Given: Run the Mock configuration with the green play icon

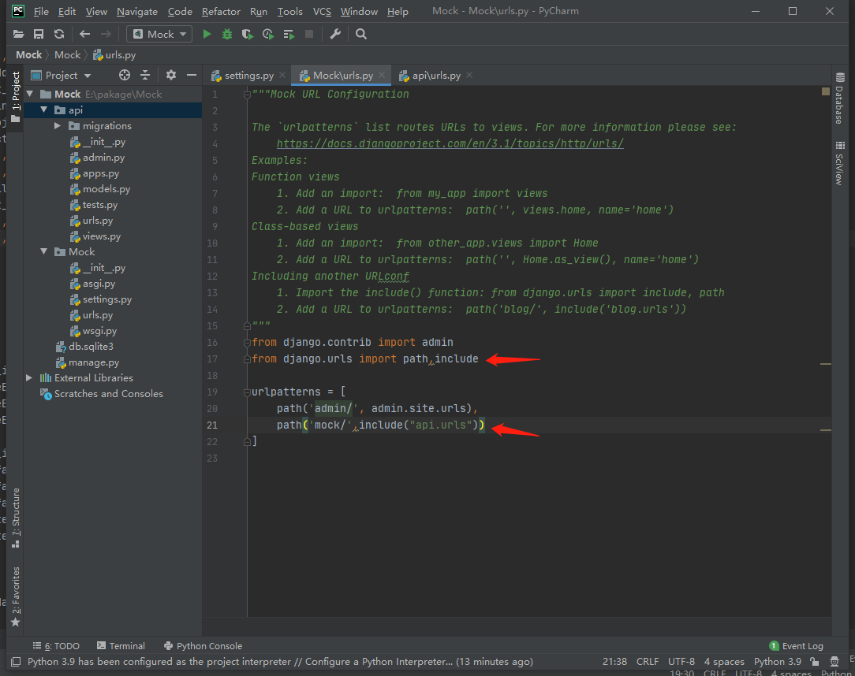Looking at the screenshot, I should click(x=207, y=35).
